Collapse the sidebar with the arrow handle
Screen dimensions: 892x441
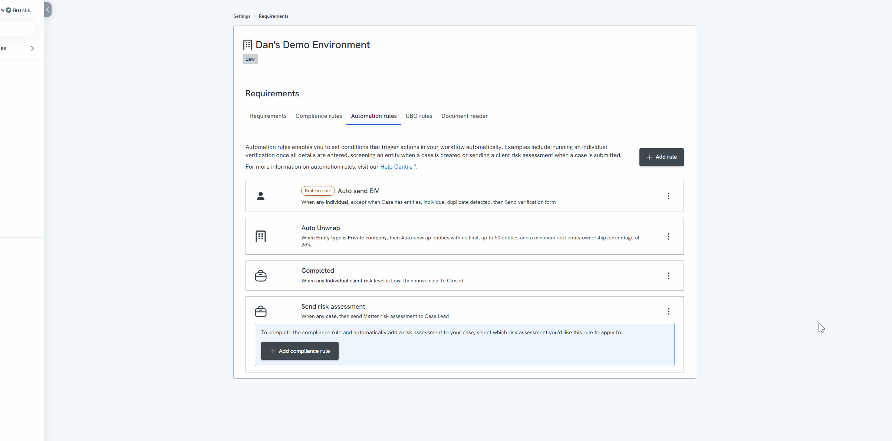point(48,10)
